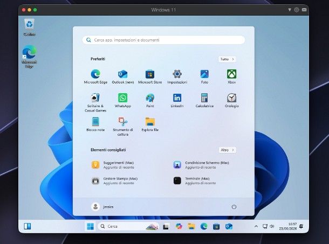This screenshot has width=329, height=244.
Task: Launch WhatsApp from Start menu
Action: 123,101
